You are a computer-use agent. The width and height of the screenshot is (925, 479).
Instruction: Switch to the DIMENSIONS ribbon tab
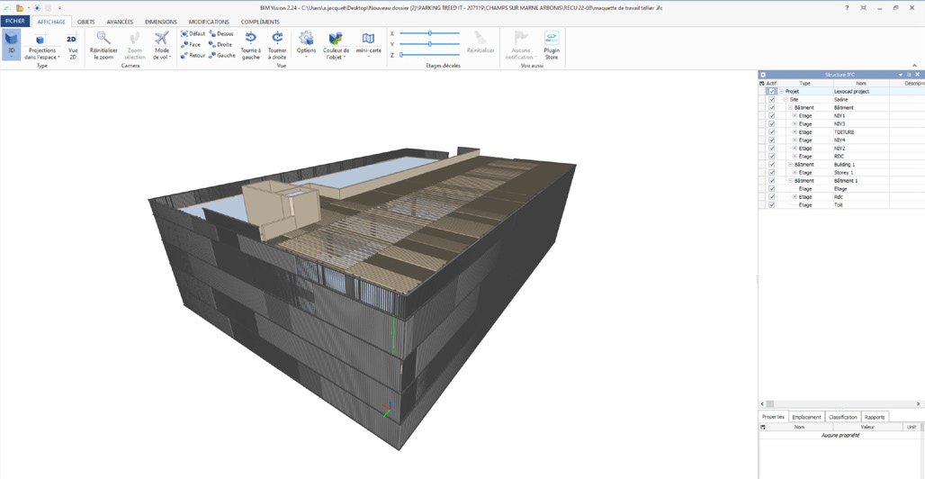[160, 22]
